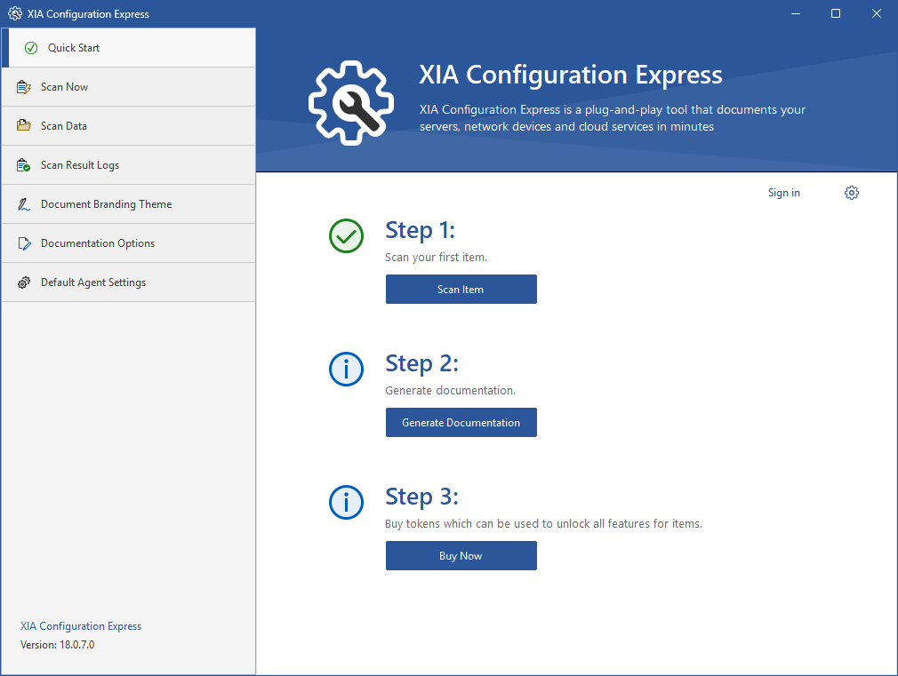This screenshot has width=898, height=676.
Task: Click the Sign in link
Action: pos(783,193)
